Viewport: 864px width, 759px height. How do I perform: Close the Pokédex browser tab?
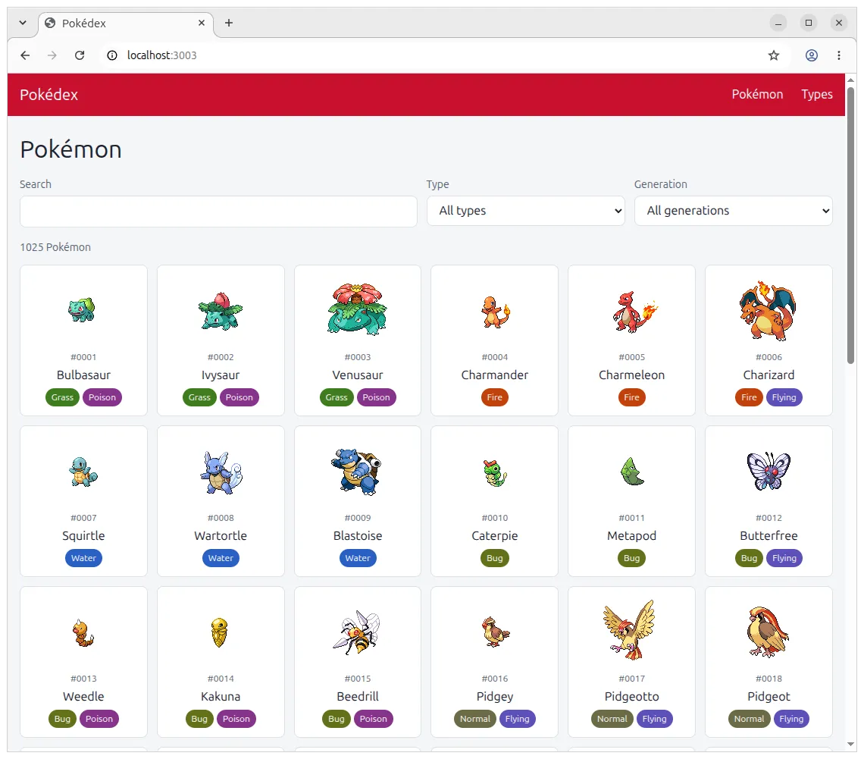[201, 23]
